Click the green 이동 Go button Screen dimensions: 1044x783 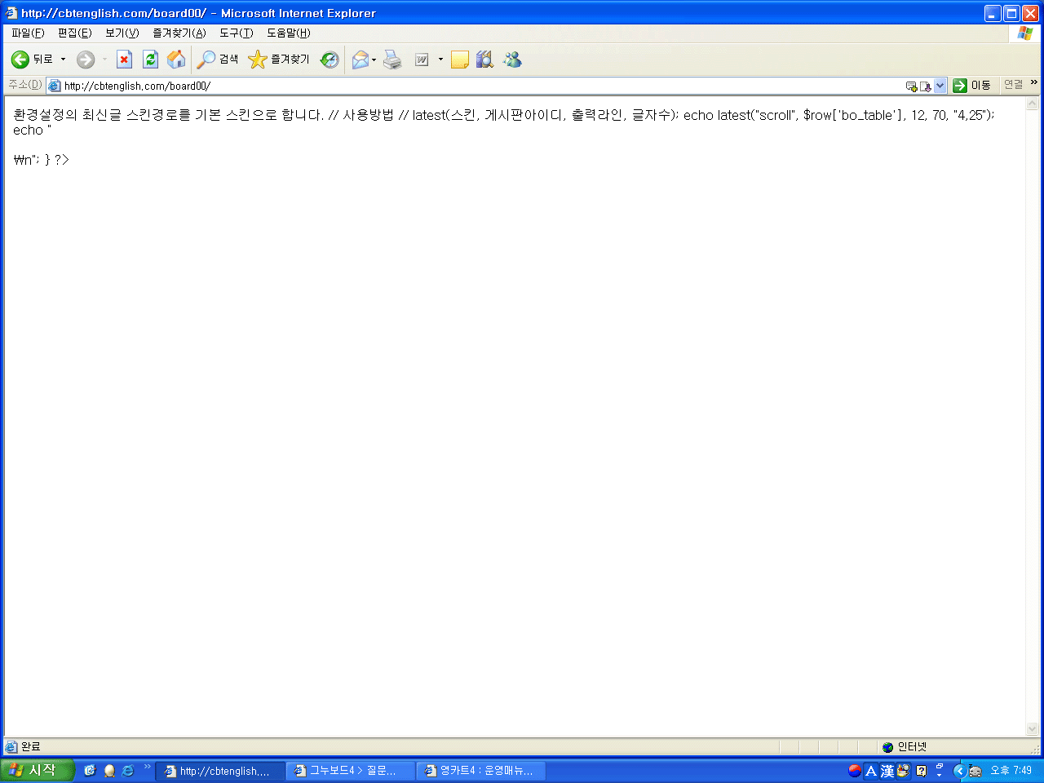click(x=971, y=86)
